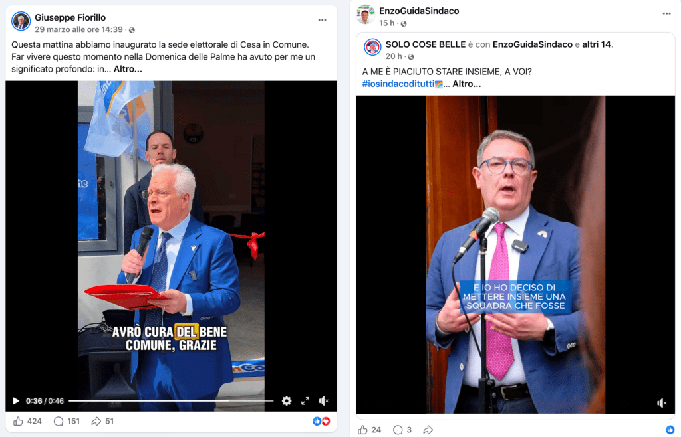Screen dimensions: 681x437
Task: View reactions list on Fiorillo's post
Action: coord(321,421)
